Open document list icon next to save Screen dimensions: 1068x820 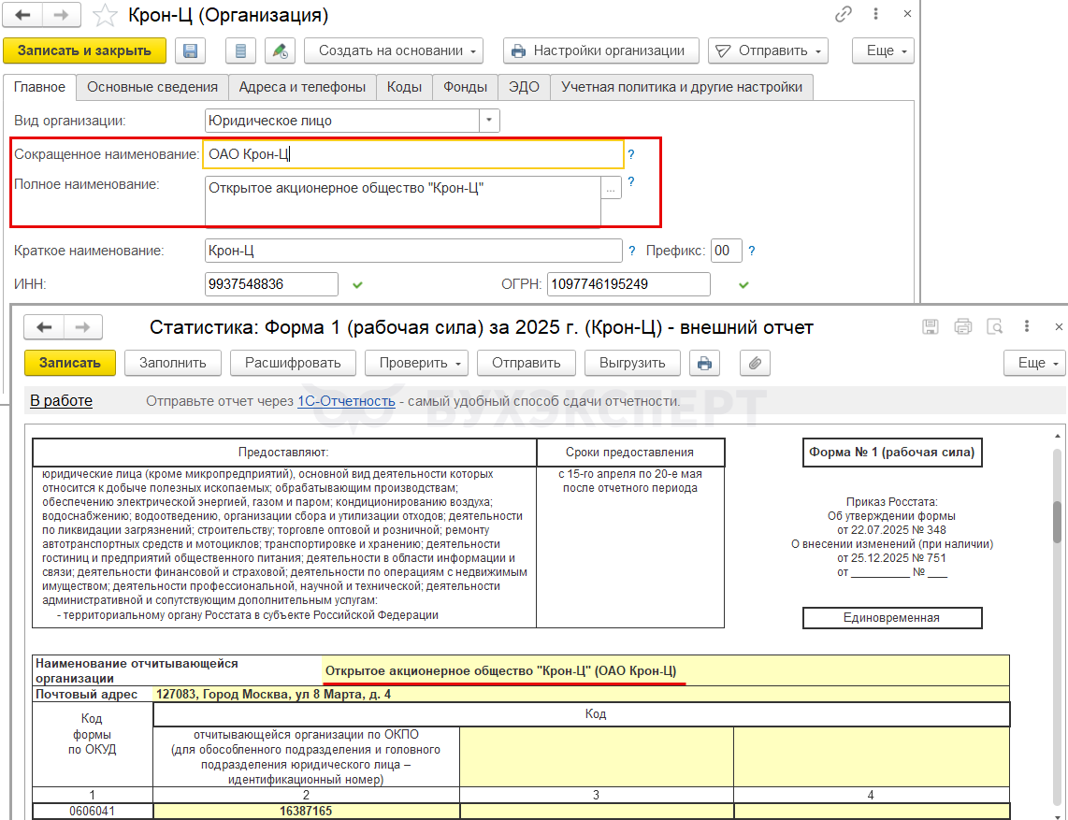point(241,50)
